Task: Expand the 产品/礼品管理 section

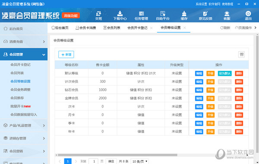Action: [24, 125]
